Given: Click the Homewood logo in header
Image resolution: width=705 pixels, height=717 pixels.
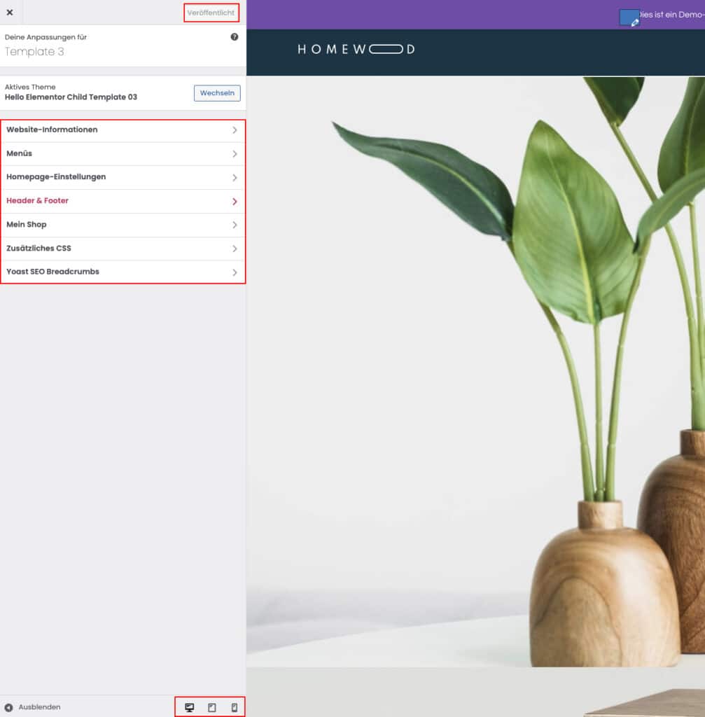Looking at the screenshot, I should point(356,49).
